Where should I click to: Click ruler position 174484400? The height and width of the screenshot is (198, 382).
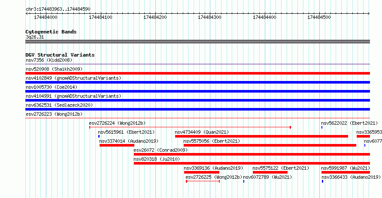[x=264, y=17]
